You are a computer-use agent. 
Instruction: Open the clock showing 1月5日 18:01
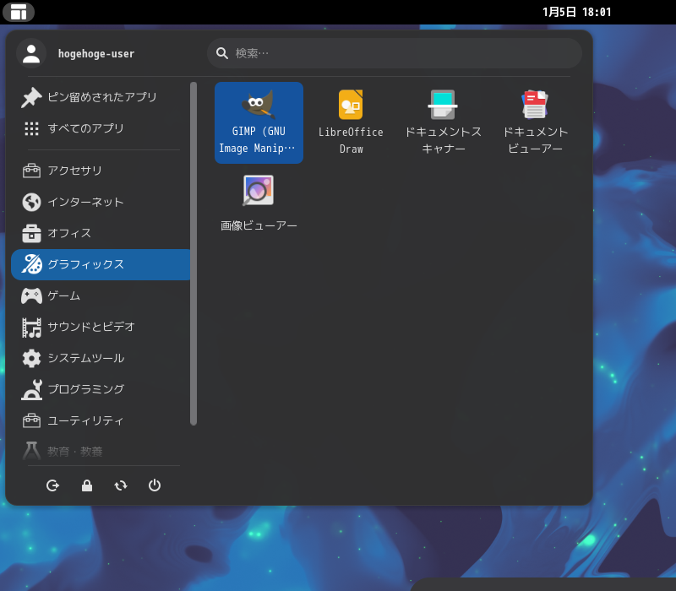pyautogui.click(x=576, y=12)
